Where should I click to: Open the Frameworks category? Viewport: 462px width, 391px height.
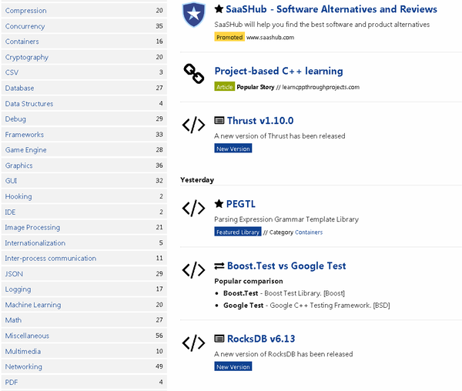(x=84, y=135)
